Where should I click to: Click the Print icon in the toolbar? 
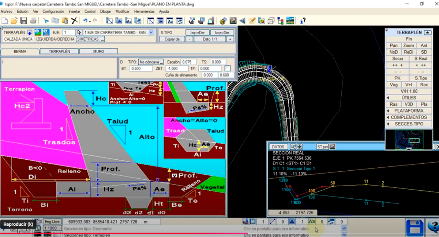[x=33, y=20]
